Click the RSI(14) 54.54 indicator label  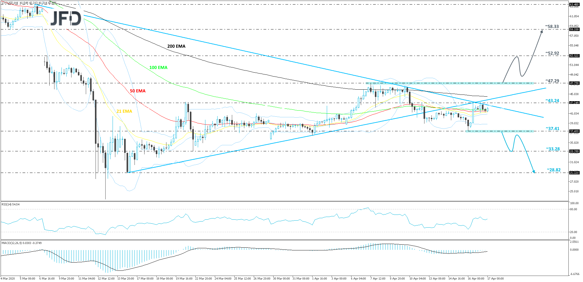click(11, 204)
